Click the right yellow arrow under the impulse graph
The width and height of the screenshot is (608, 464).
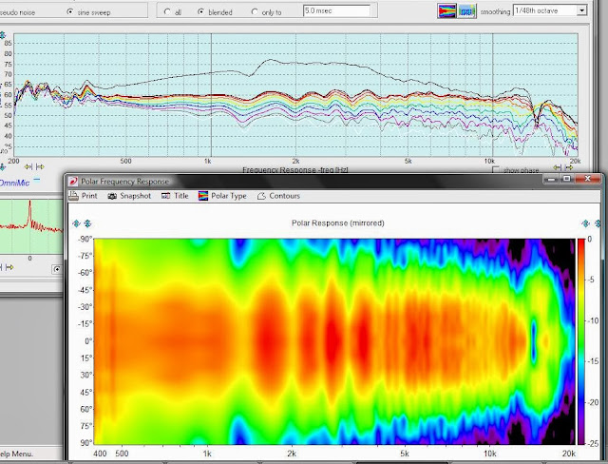click(9, 267)
